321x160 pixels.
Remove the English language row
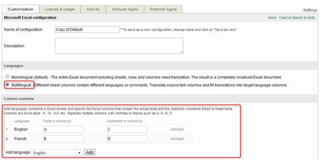pyautogui.click(x=177, y=130)
